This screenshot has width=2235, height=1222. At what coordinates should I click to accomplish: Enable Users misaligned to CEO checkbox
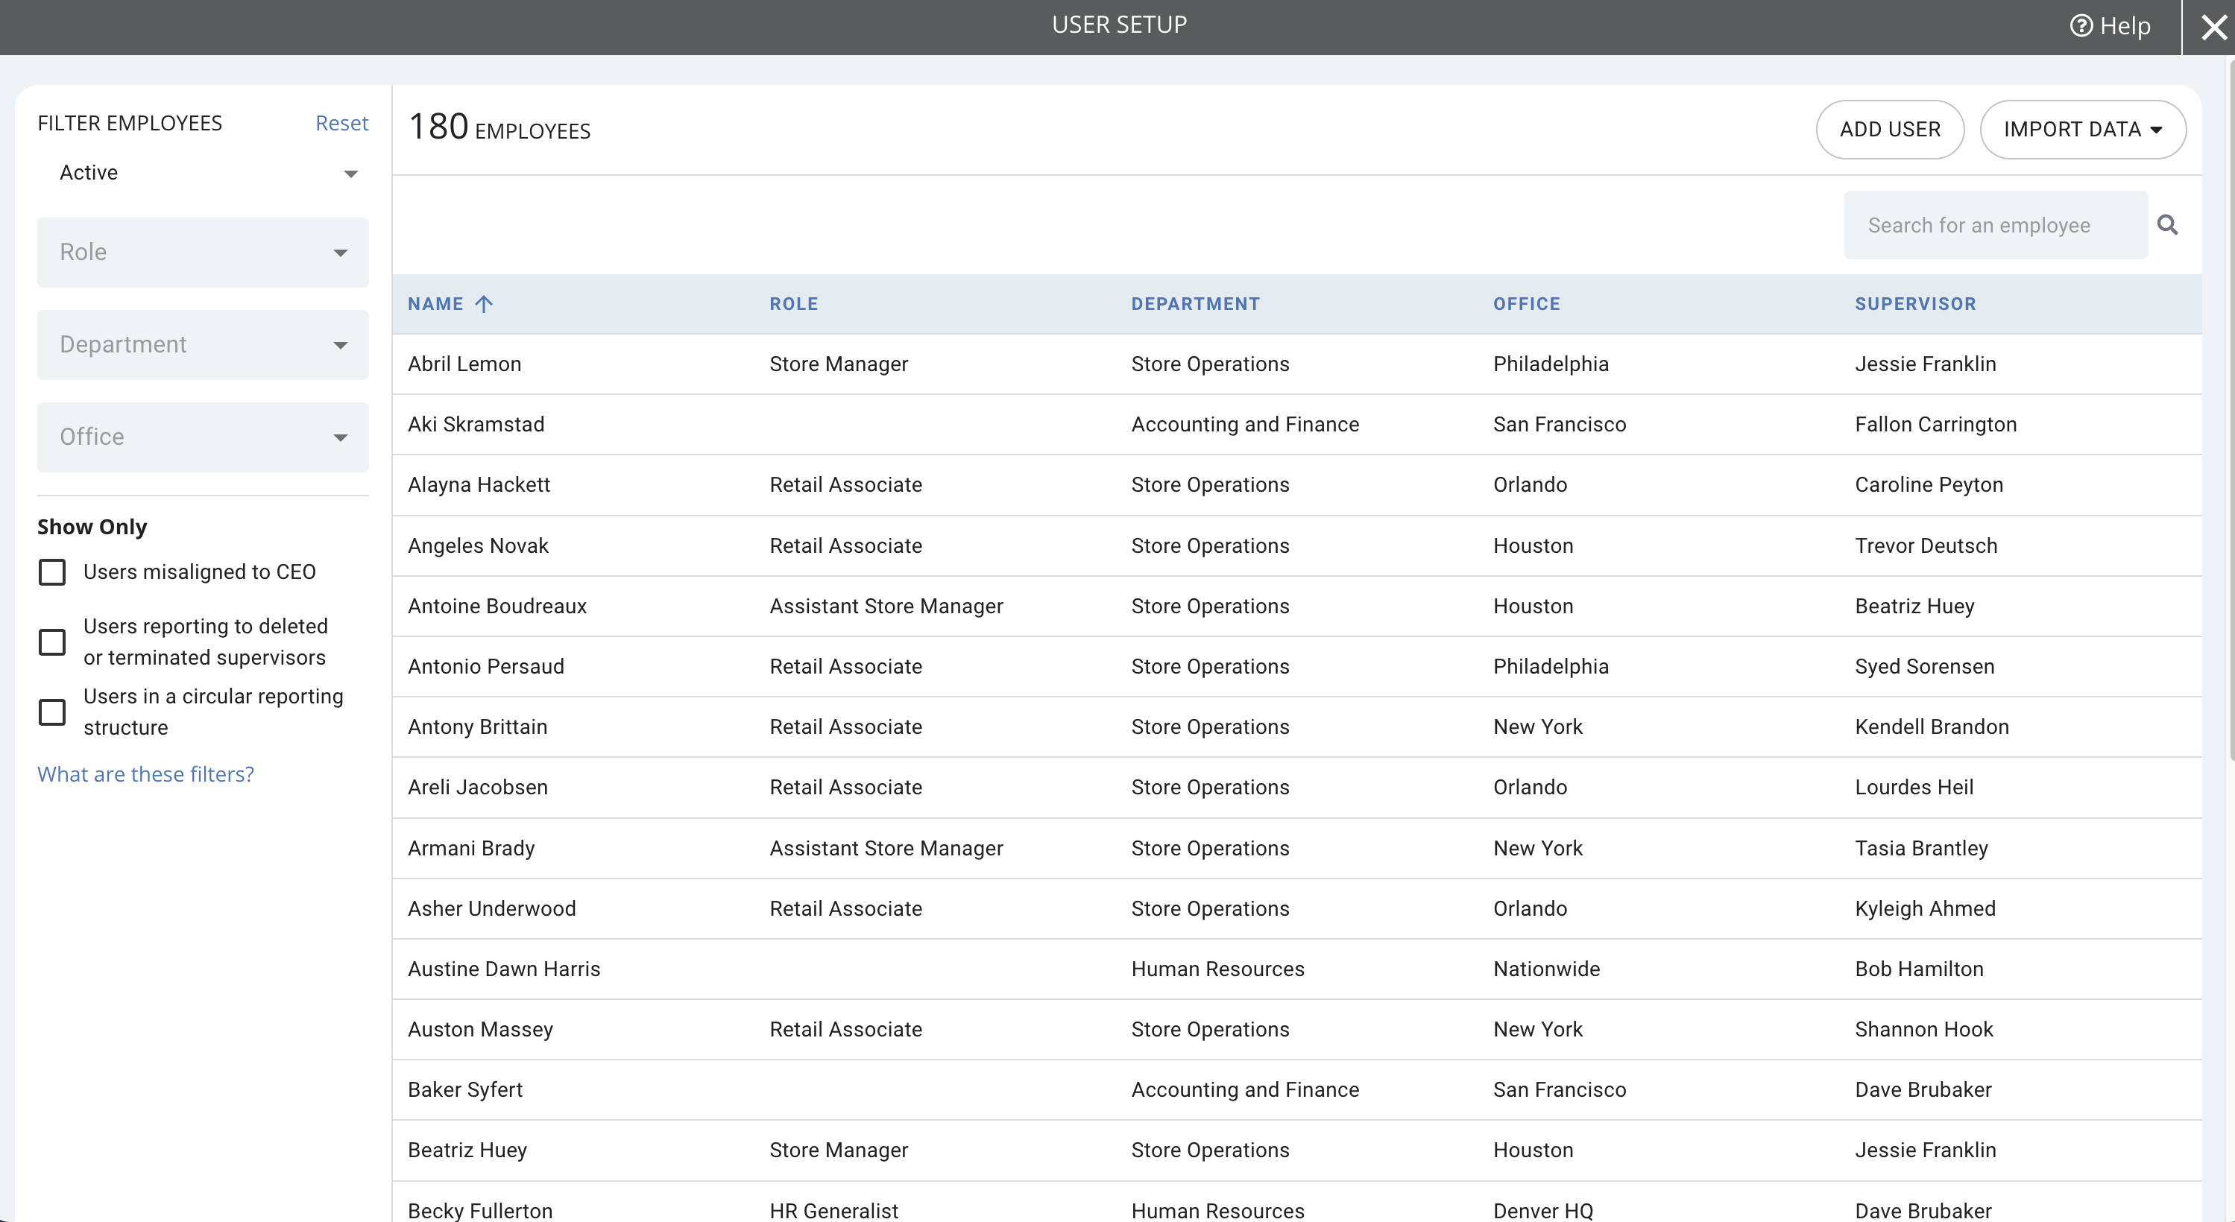click(x=52, y=572)
